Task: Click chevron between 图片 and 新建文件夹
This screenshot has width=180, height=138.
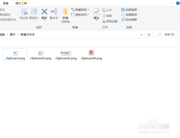Action: (18, 35)
